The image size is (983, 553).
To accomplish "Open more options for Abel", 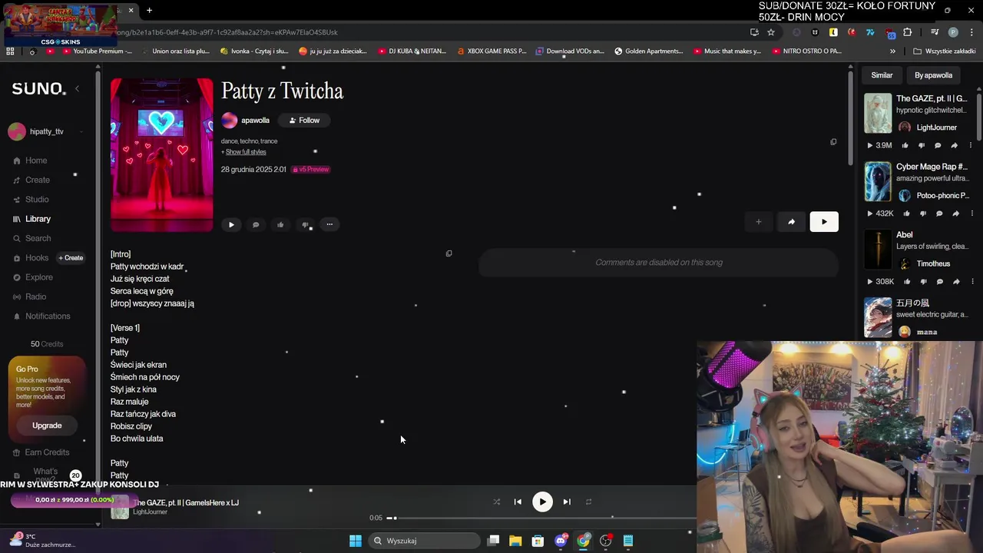I will point(971,282).
